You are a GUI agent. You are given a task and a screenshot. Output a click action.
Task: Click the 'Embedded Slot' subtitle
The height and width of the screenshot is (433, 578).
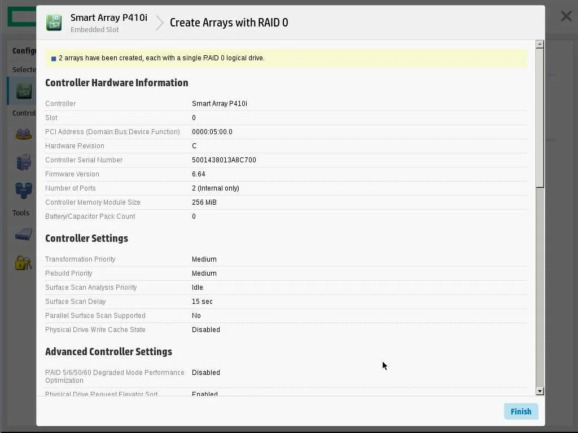tap(94, 30)
